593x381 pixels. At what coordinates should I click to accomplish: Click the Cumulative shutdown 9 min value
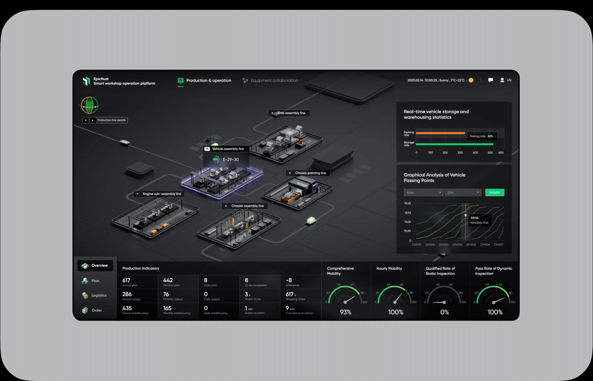[x=290, y=308]
